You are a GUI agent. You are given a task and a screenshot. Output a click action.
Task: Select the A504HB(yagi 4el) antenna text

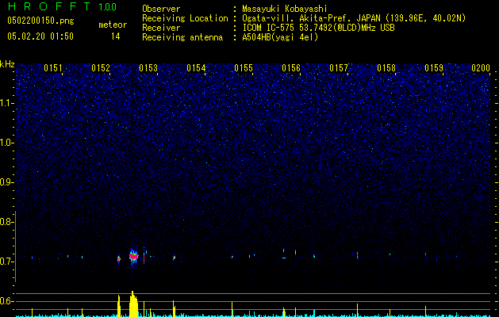click(x=280, y=37)
